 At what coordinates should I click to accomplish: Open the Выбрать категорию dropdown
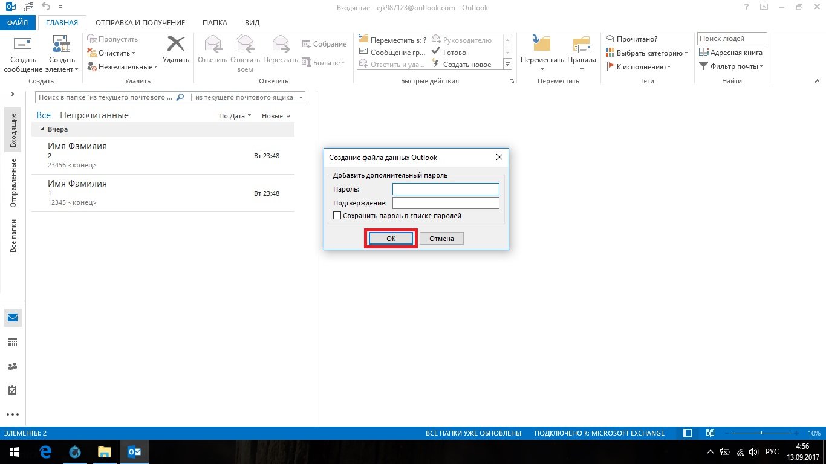pos(646,53)
